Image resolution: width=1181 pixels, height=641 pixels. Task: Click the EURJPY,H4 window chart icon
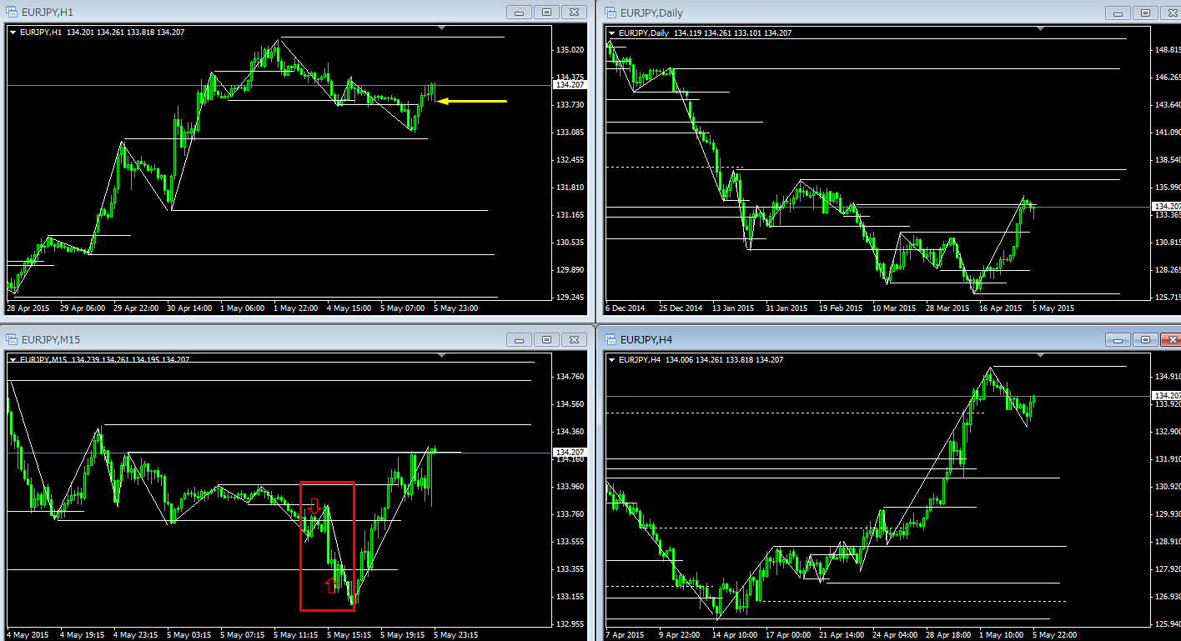(611, 339)
